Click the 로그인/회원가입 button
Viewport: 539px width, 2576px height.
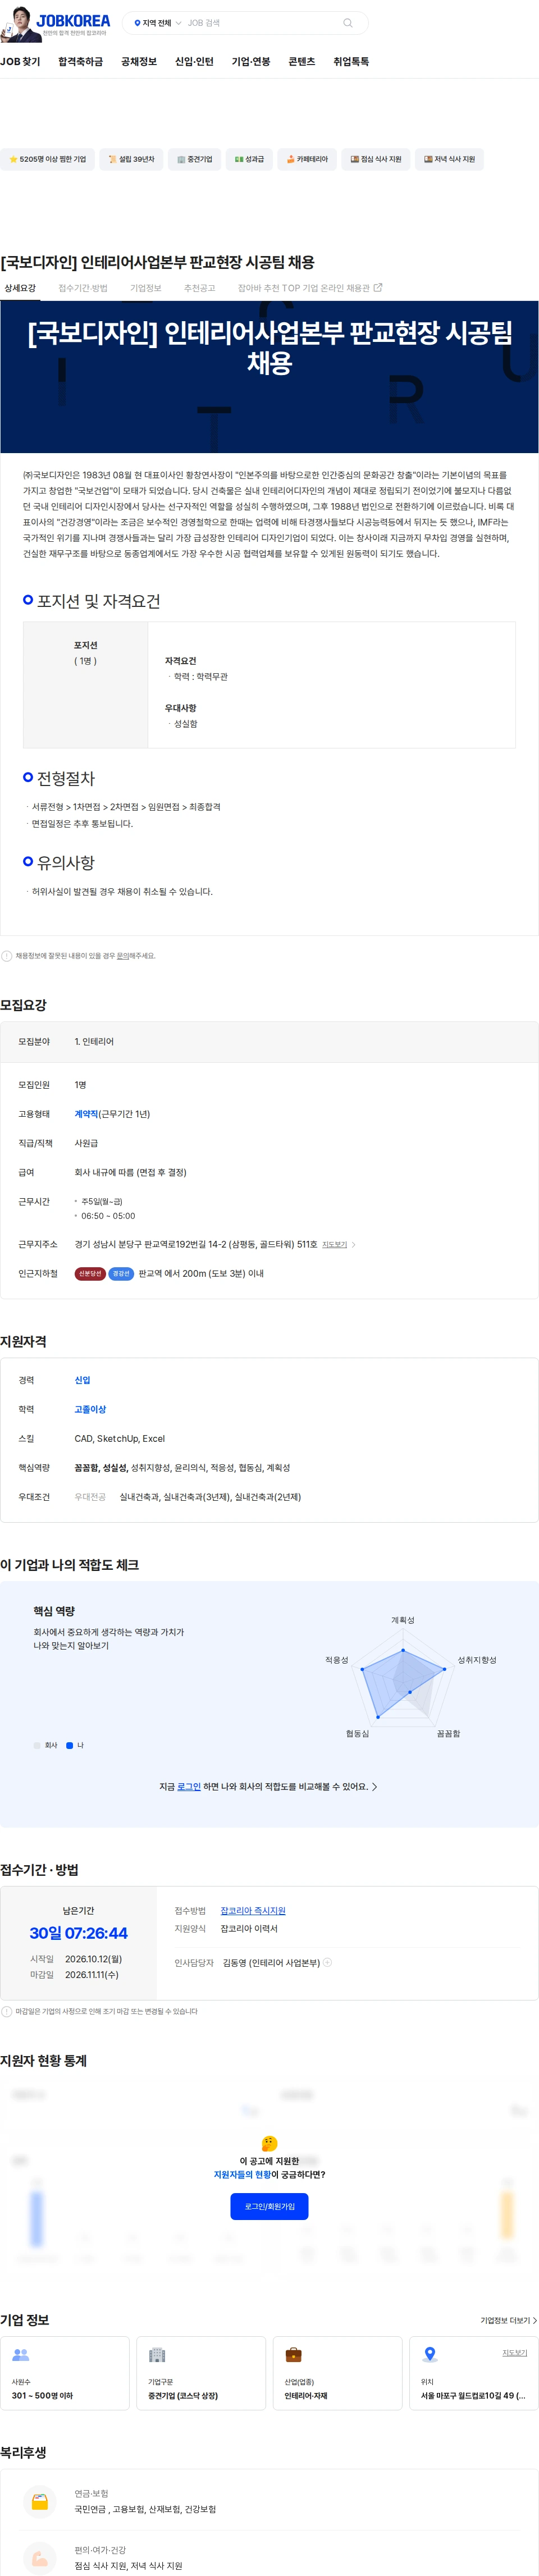269,2206
